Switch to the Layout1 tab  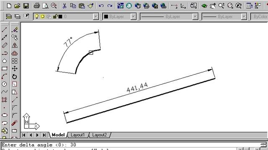pyautogui.click(x=78, y=135)
